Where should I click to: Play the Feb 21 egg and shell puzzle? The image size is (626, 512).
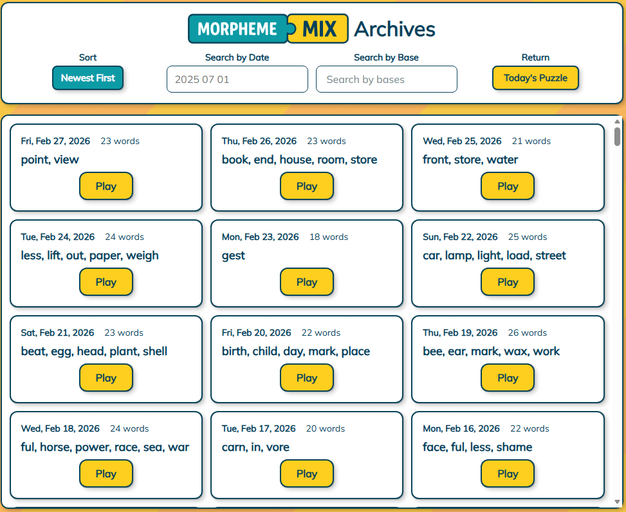pos(106,378)
